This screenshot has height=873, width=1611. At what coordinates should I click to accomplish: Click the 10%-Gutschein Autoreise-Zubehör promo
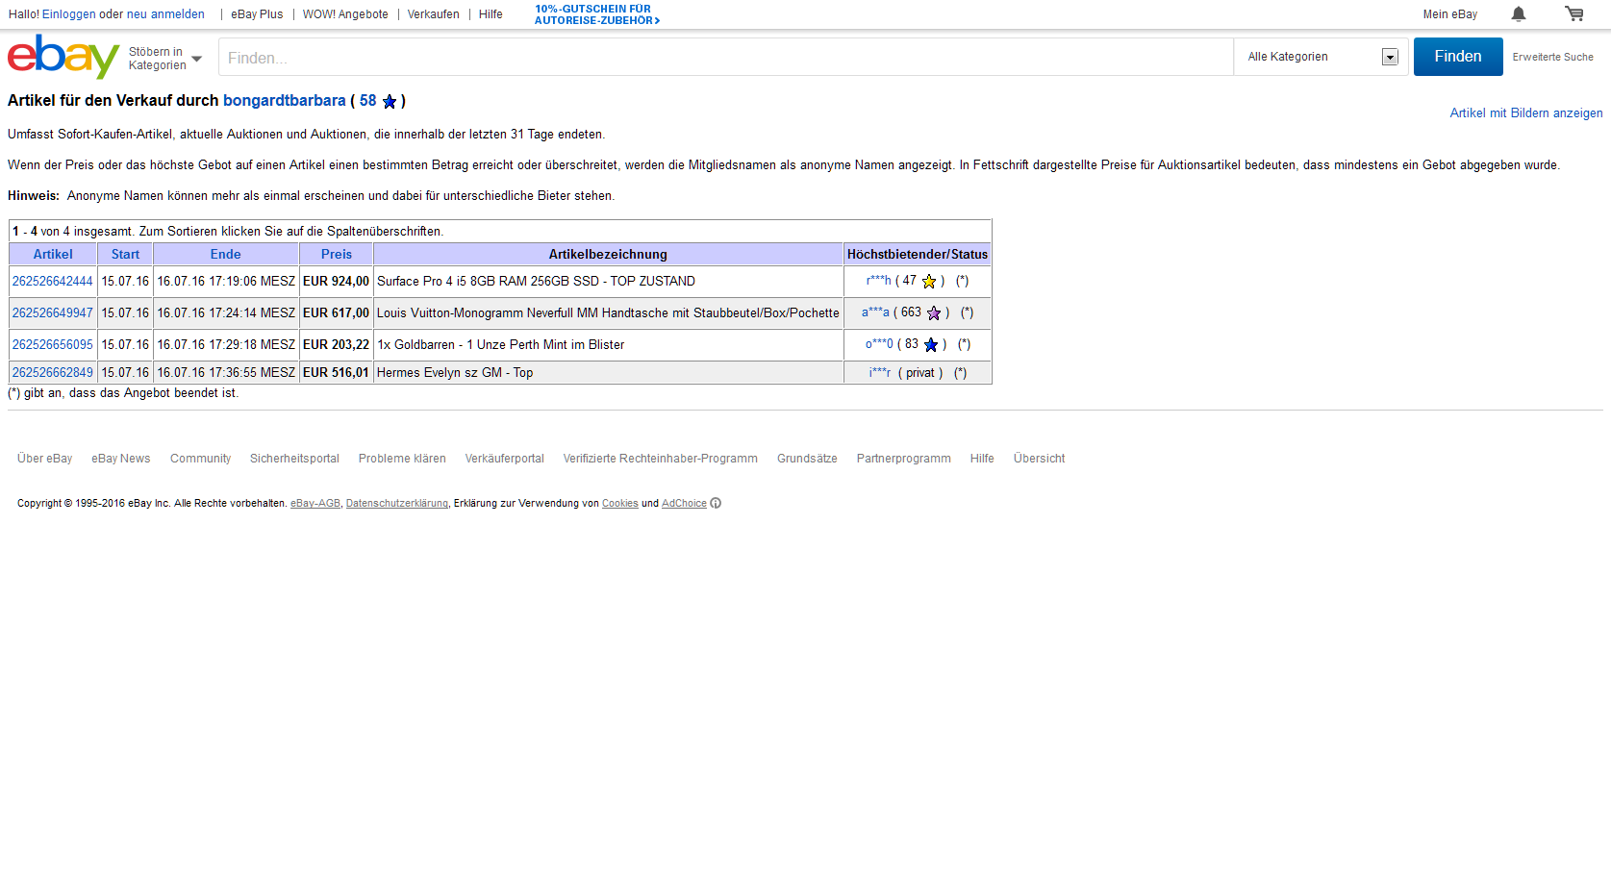click(597, 14)
